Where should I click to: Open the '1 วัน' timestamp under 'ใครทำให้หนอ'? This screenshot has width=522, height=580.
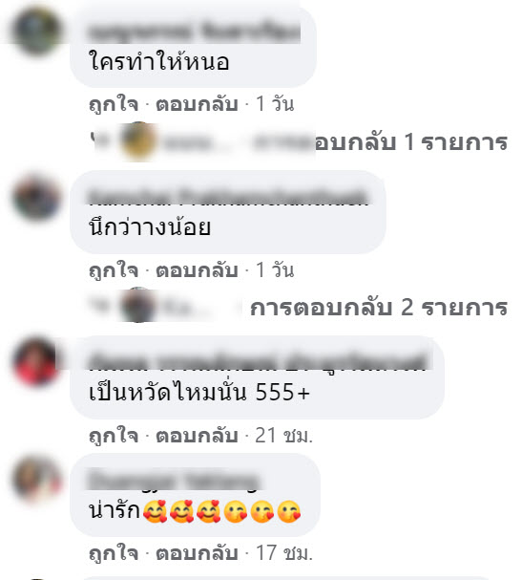click(275, 103)
